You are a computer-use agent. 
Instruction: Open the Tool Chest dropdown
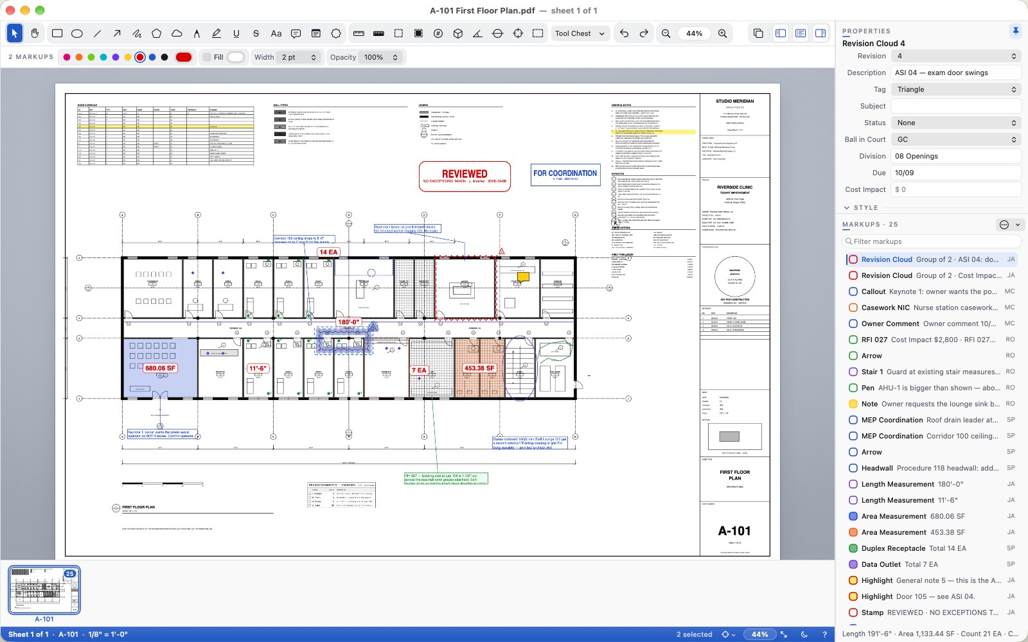580,33
